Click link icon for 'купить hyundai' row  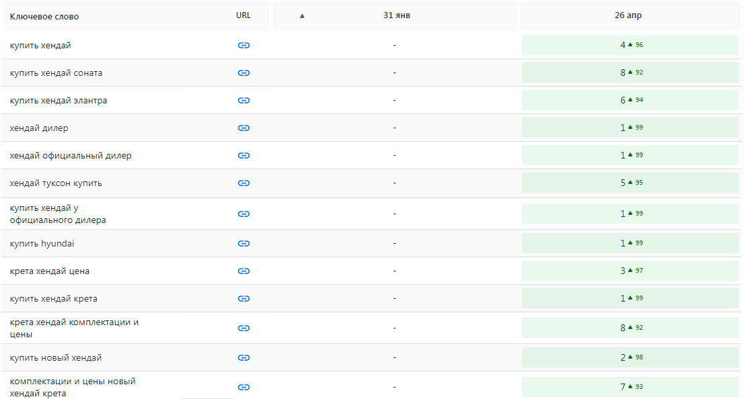pyautogui.click(x=244, y=243)
